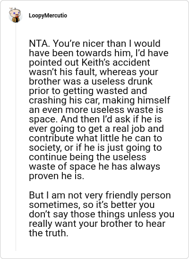
Task: Open LoopyMercutio's avatar icon
Action: [x=15, y=15]
